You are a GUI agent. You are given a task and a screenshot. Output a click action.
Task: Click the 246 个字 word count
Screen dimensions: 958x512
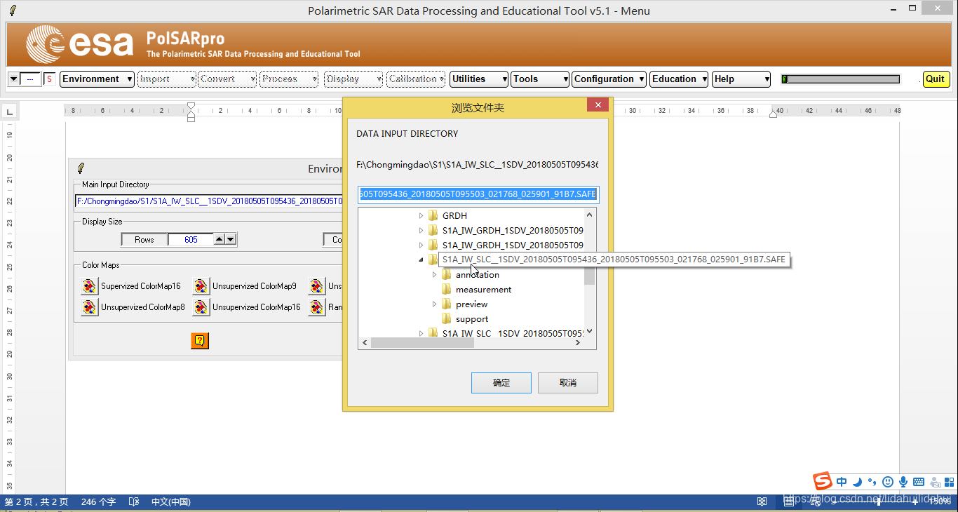tap(98, 501)
